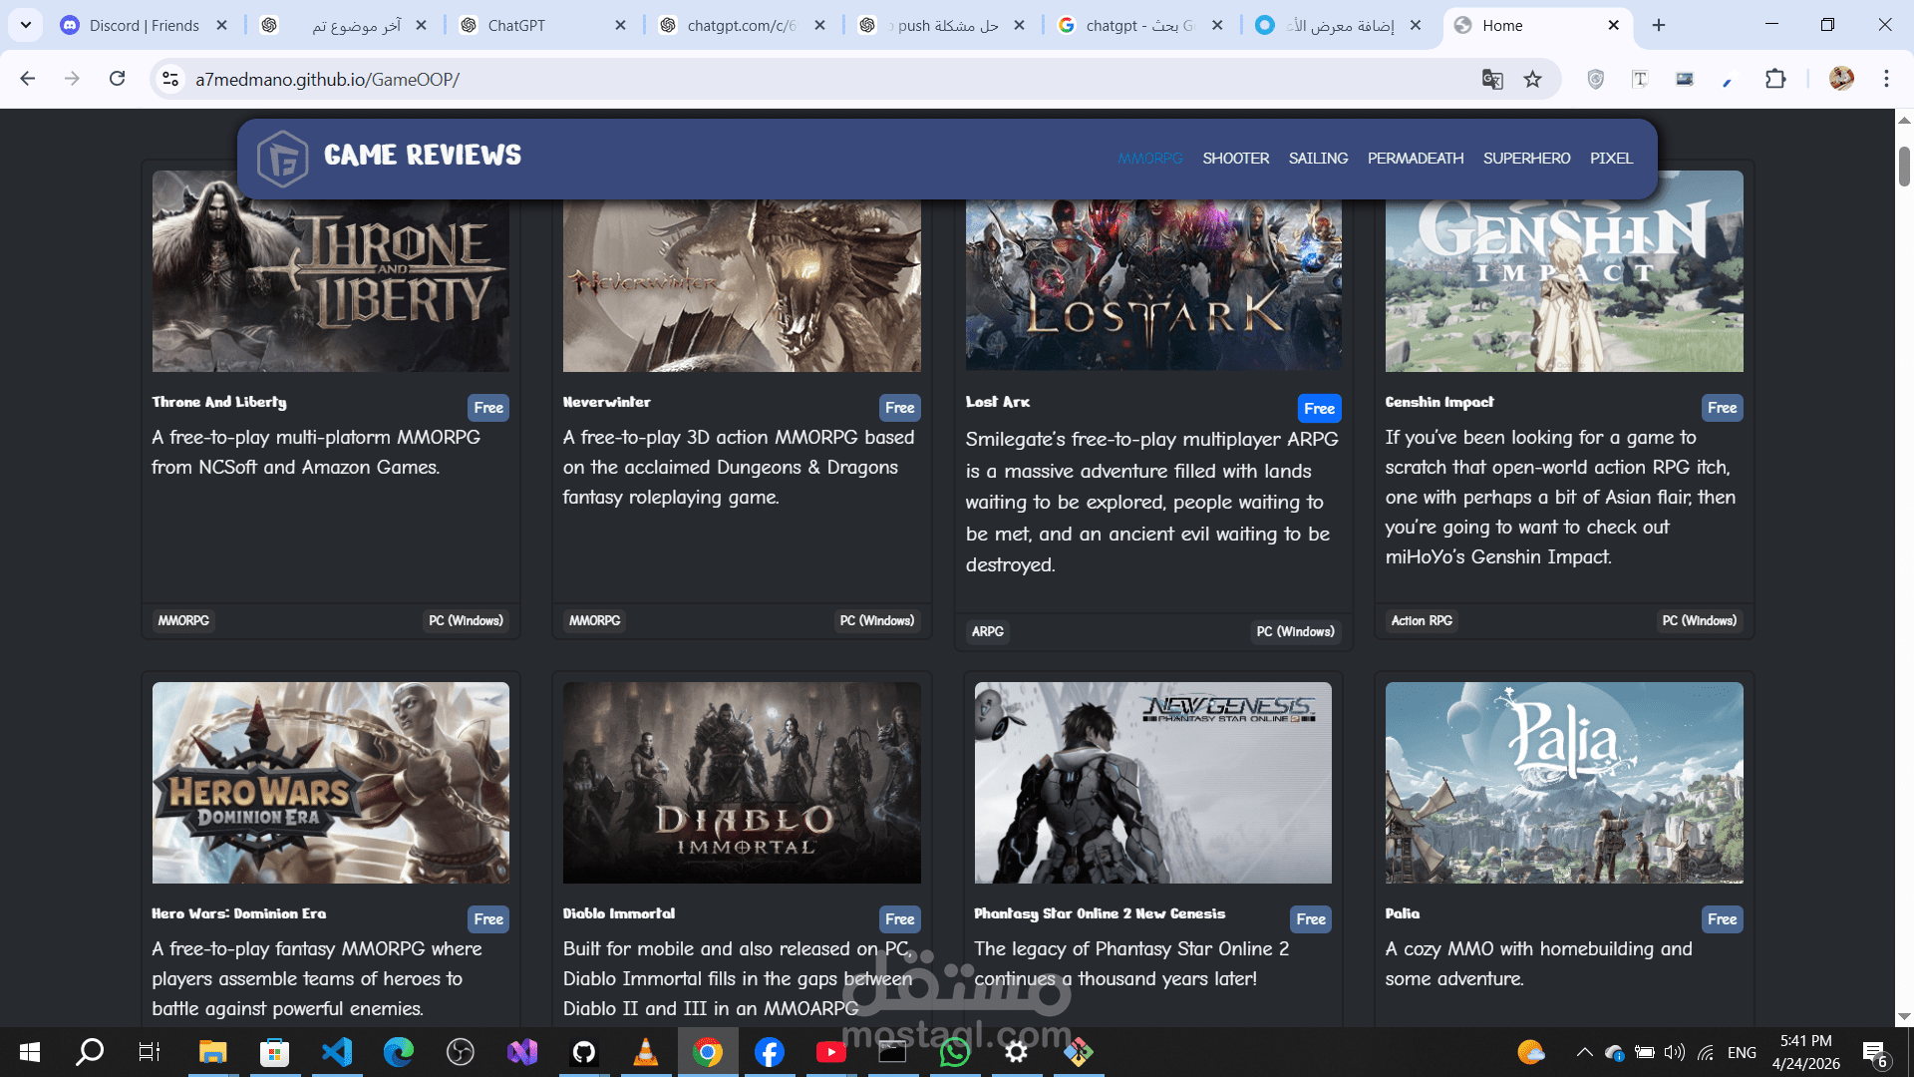
Task: Open the tab search dropdown
Action: coord(25,25)
